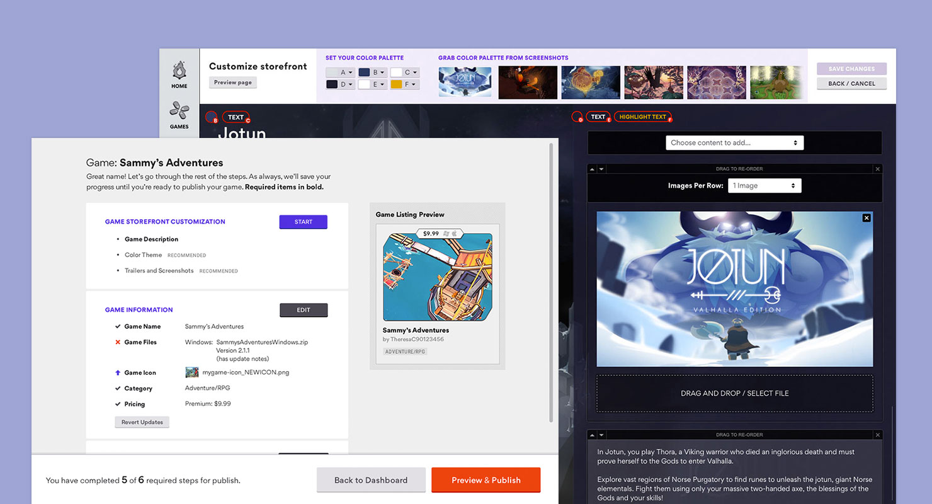Close the Images Per Row content block

tap(878, 169)
